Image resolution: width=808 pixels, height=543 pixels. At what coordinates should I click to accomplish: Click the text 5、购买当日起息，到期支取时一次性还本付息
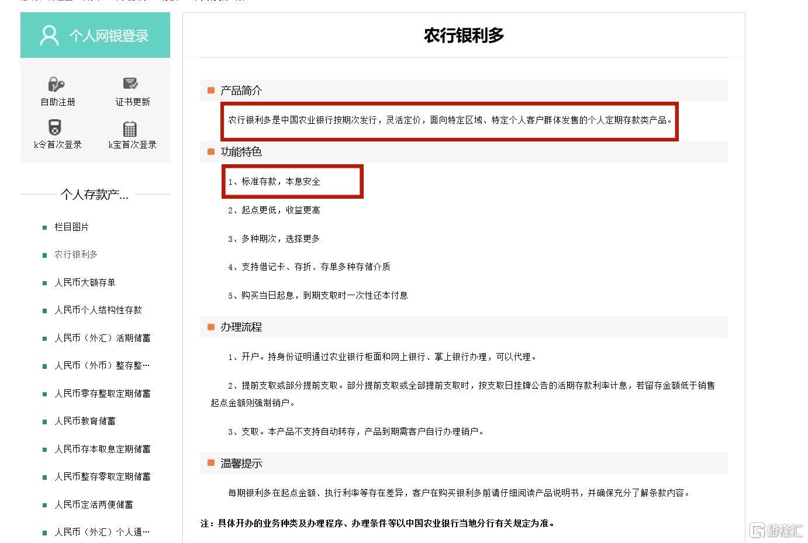318,295
